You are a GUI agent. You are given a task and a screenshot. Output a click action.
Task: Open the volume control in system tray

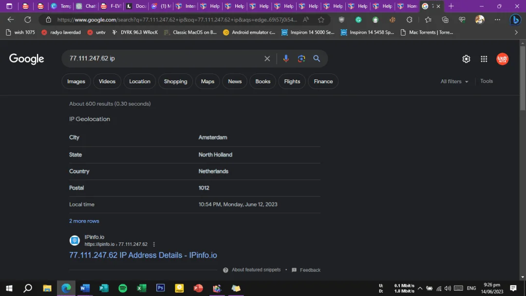(448, 288)
